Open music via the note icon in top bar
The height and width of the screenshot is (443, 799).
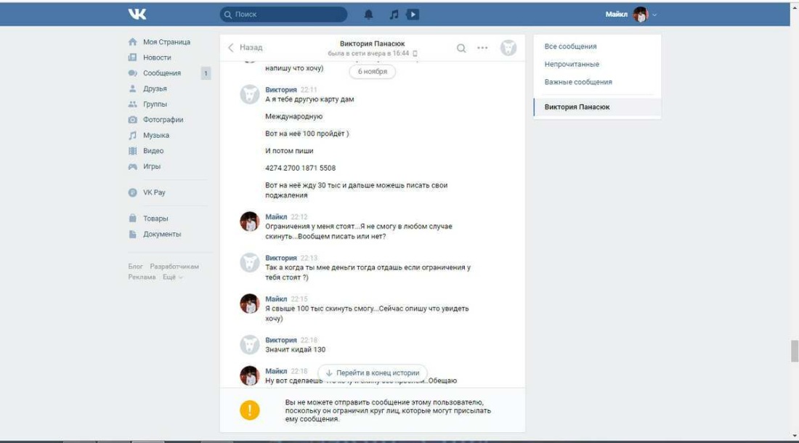coord(393,12)
